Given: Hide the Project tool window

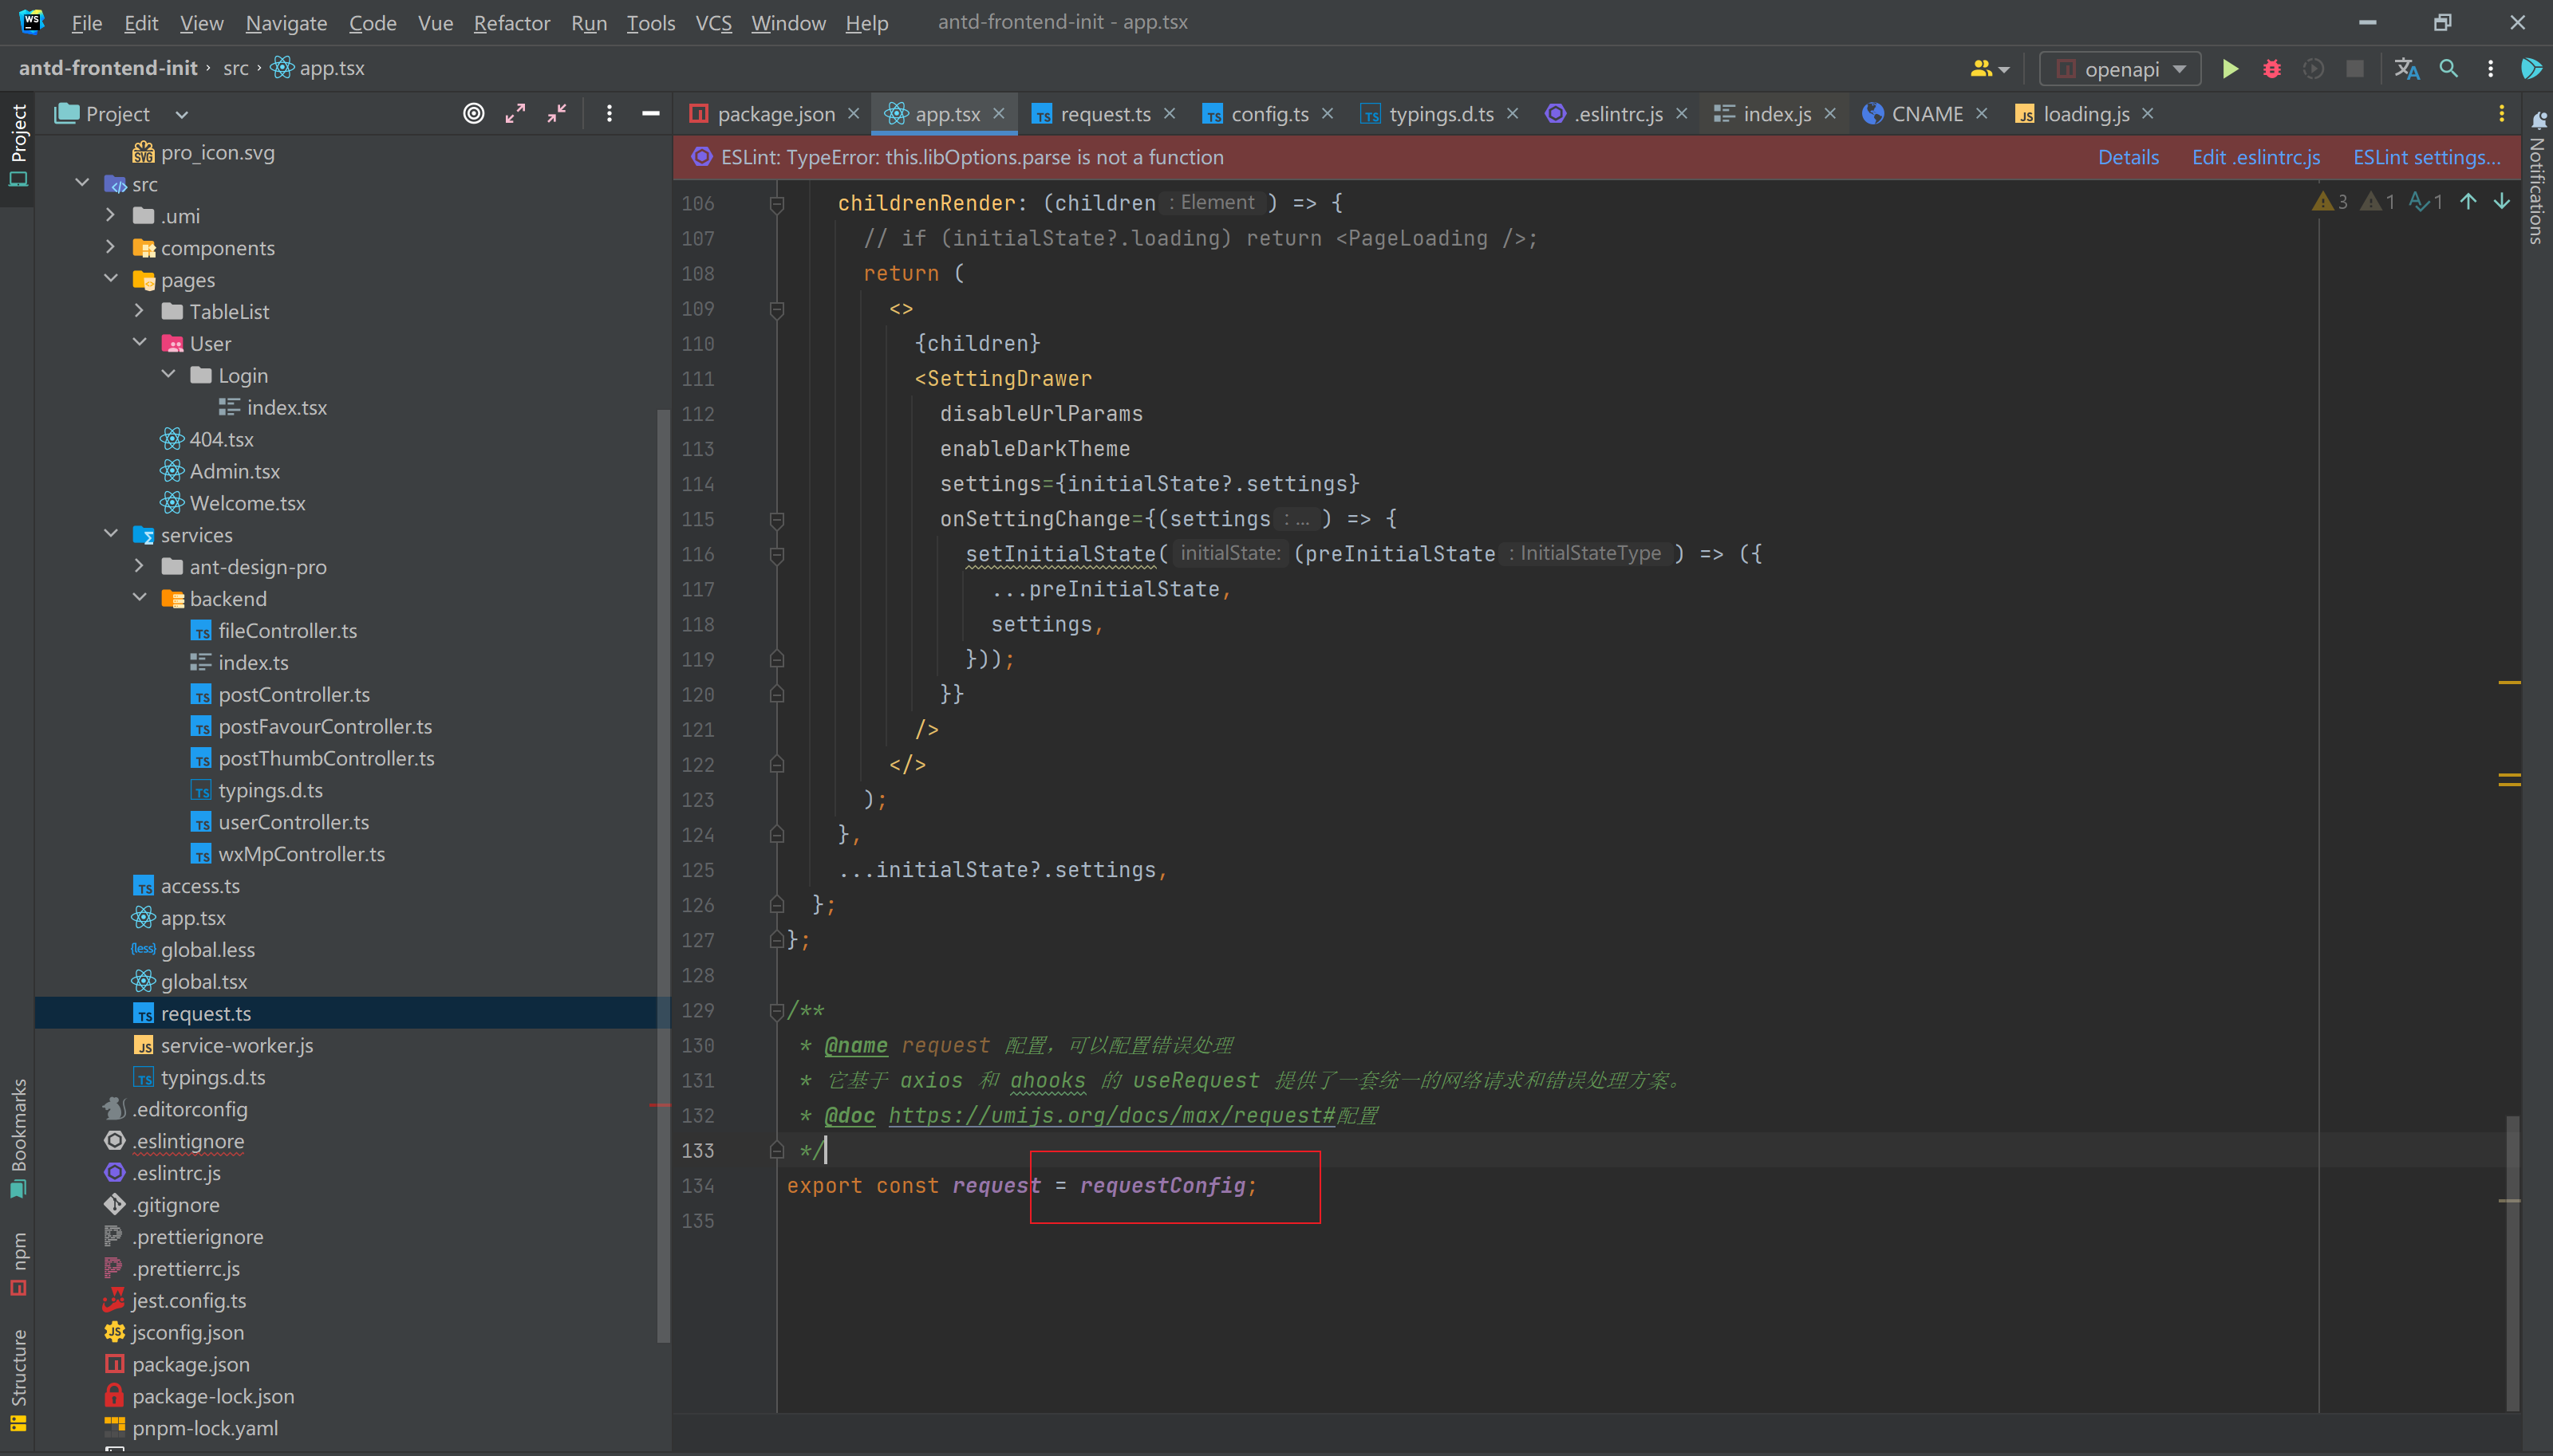Looking at the screenshot, I should pos(650,114).
